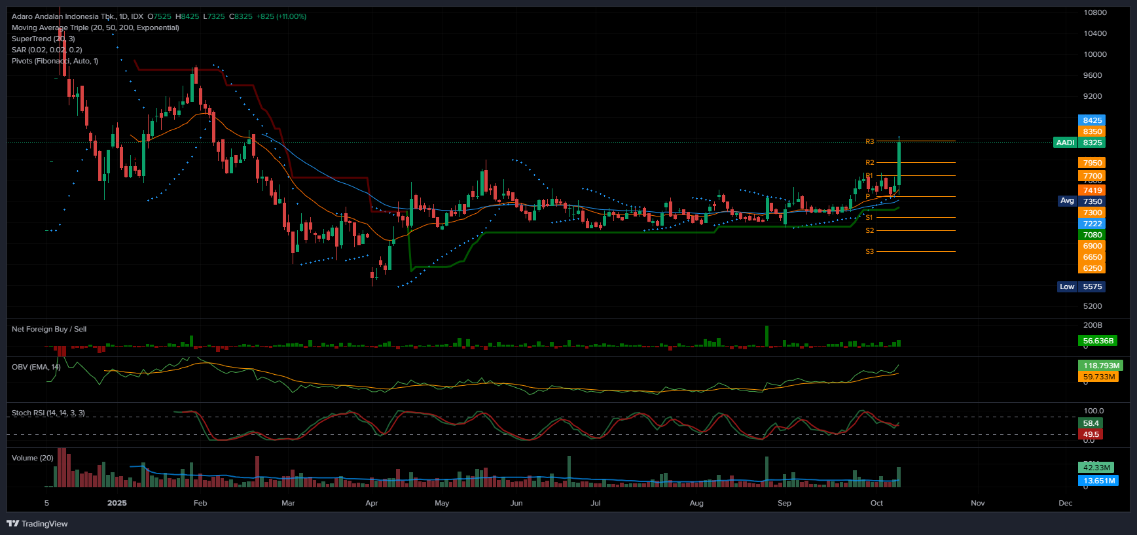Click the AADI price label tag
This screenshot has width=1137, height=535.
(1065, 143)
